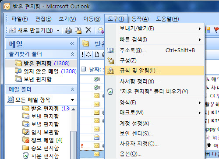Click the inbox folder icon in message list header
The image size is (219, 159).
pos(85,43)
